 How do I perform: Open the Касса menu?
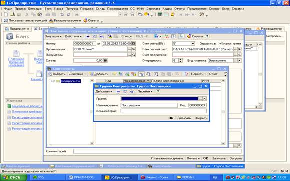[59, 9]
